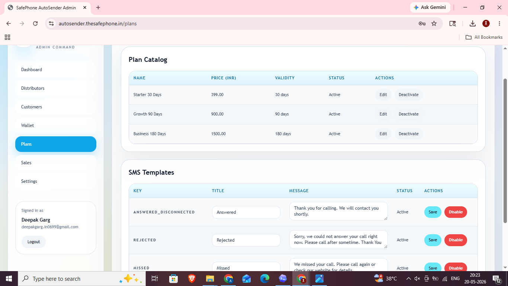Open Chrome's three-dot menu
The width and height of the screenshot is (508, 286).
pos(499,23)
